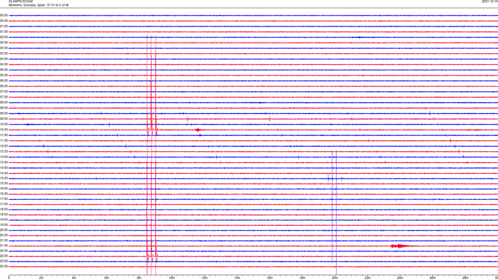Select the 06:00 time label
Screen dimensions: 498x280
(x=4, y=81)
